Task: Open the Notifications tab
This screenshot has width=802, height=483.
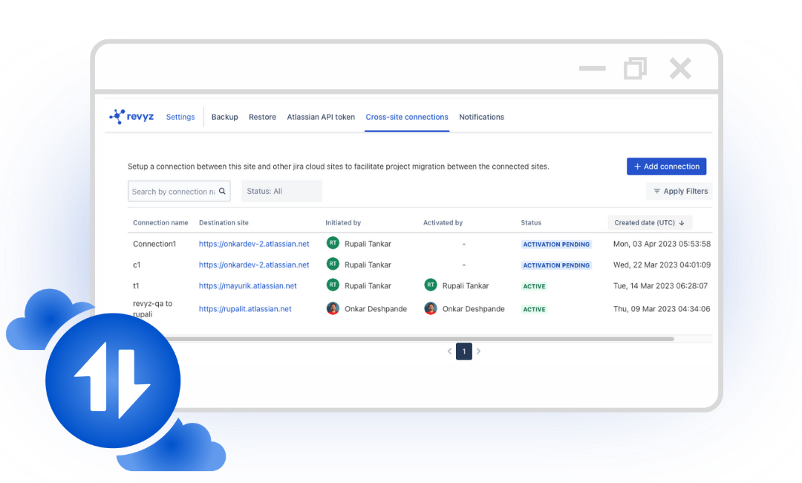Action: (481, 117)
